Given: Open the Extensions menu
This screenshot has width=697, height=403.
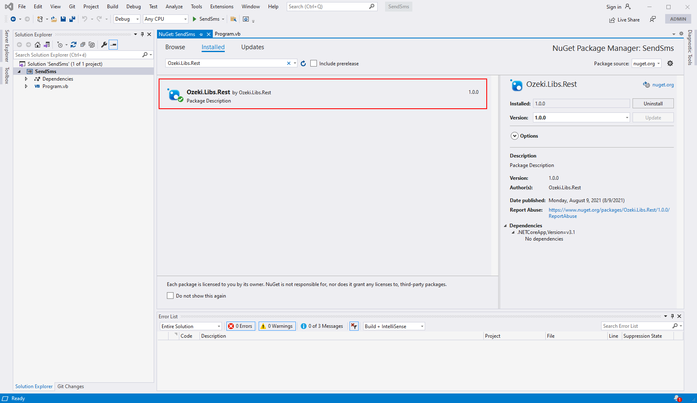Looking at the screenshot, I should [x=221, y=7].
